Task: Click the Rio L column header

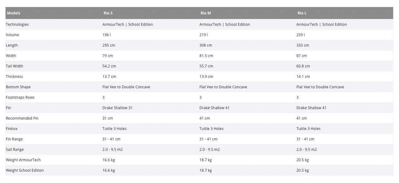Action: point(302,13)
